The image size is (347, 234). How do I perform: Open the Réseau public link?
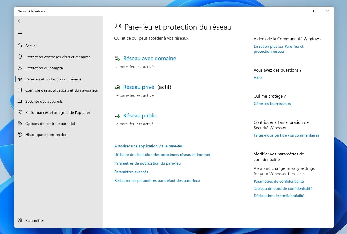[140, 115]
